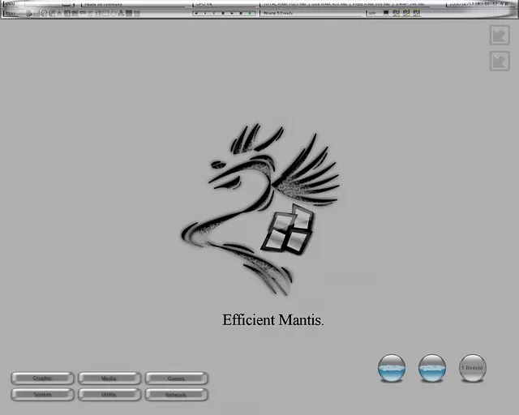Image resolution: width=519 pixels, height=415 pixels.
Task: Click the lower arrow icon at top right
Action: click(x=500, y=61)
